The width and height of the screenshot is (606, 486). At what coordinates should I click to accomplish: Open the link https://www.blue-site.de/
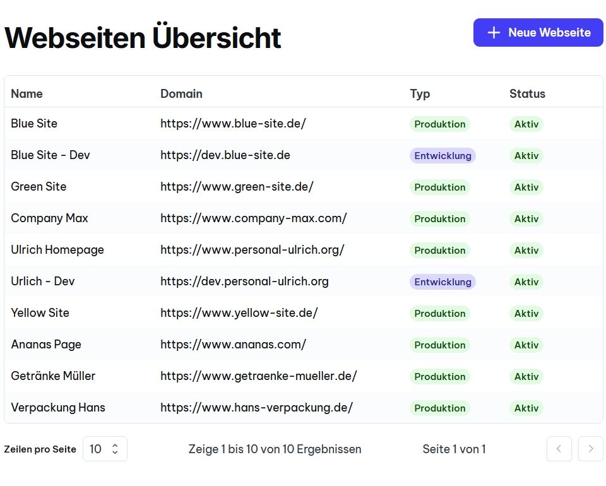(234, 124)
